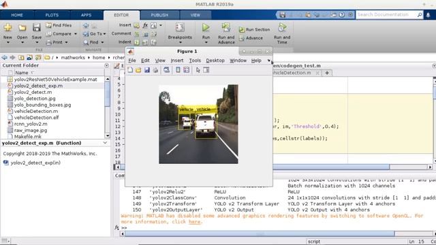Open the help question mark icon

(x=342, y=15)
